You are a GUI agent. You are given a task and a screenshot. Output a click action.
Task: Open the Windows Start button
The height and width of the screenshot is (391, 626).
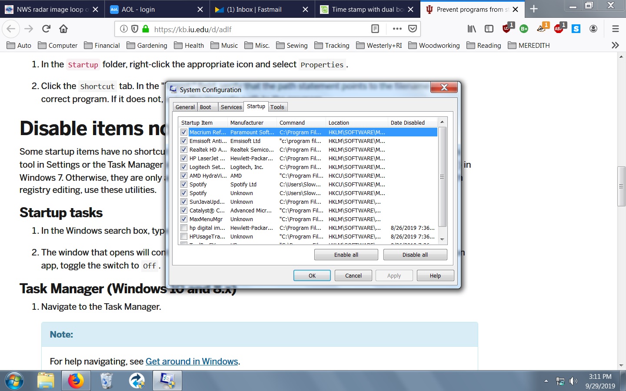point(14,381)
